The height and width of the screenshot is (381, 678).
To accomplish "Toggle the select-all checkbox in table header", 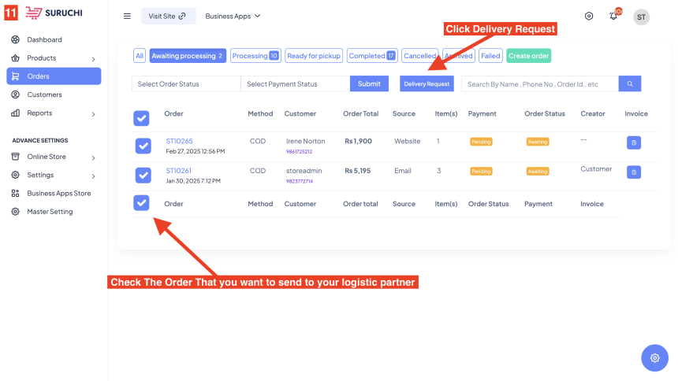I will coord(141,118).
